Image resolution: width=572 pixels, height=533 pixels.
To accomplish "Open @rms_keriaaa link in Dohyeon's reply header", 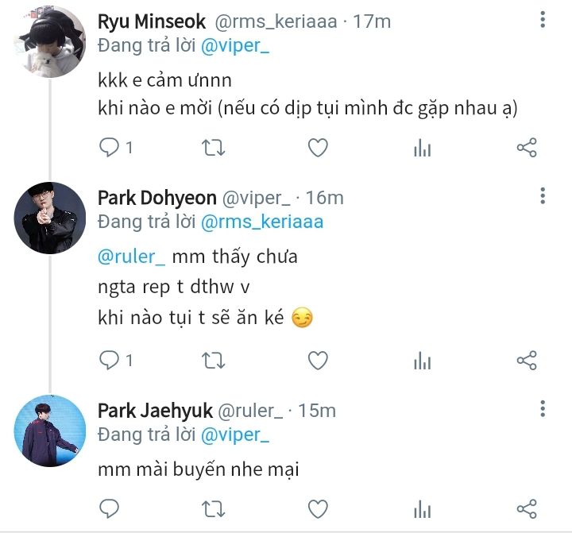I will pyautogui.click(x=262, y=222).
